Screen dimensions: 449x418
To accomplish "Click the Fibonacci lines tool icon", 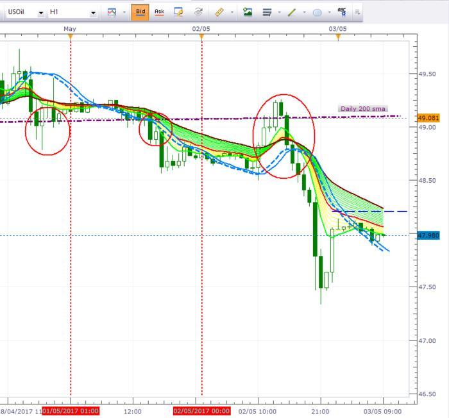I will tap(267, 12).
